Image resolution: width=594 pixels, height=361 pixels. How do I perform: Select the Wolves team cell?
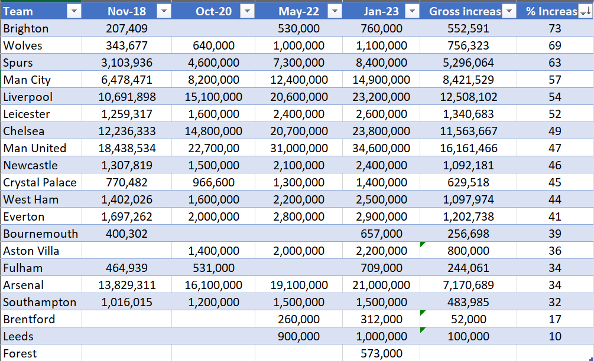[41, 45]
